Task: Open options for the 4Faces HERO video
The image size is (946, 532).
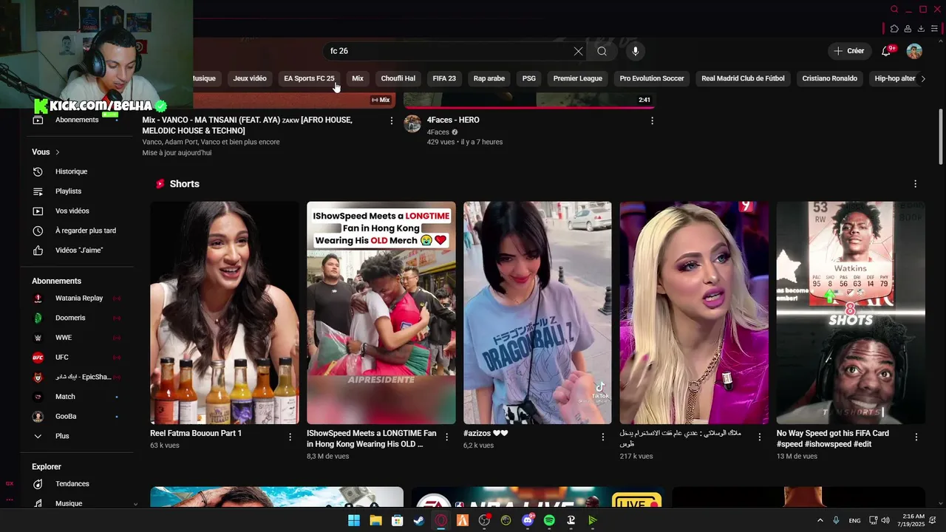Action: click(x=652, y=120)
